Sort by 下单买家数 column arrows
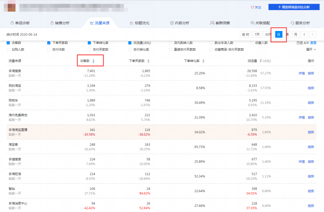Screen dimensions: 324x212 click(x=149, y=61)
